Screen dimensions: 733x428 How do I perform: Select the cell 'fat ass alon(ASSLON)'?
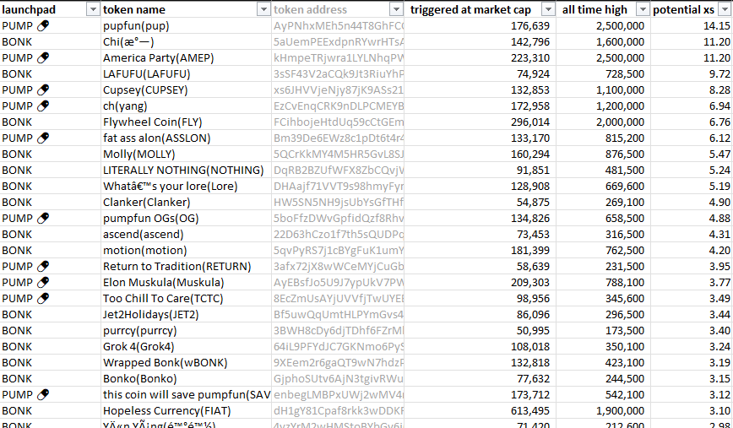click(x=186, y=138)
